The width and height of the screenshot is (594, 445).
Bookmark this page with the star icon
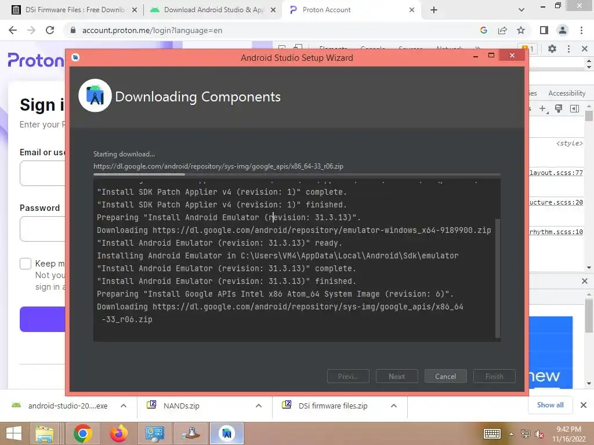[x=521, y=30]
